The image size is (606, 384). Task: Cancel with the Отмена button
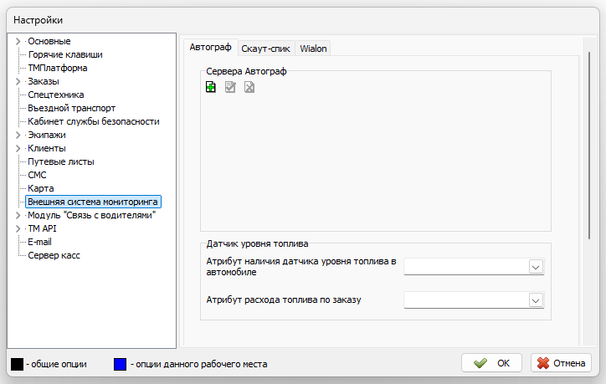click(x=561, y=363)
